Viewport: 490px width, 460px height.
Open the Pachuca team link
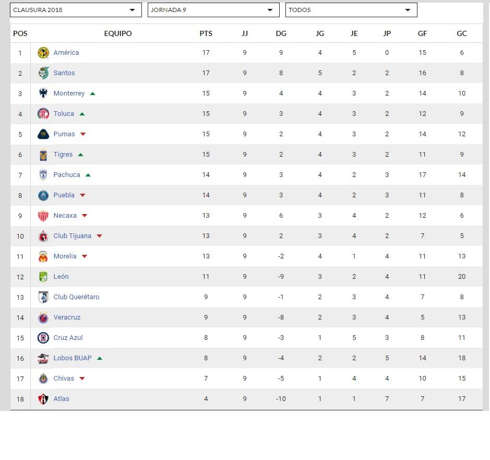67,175
